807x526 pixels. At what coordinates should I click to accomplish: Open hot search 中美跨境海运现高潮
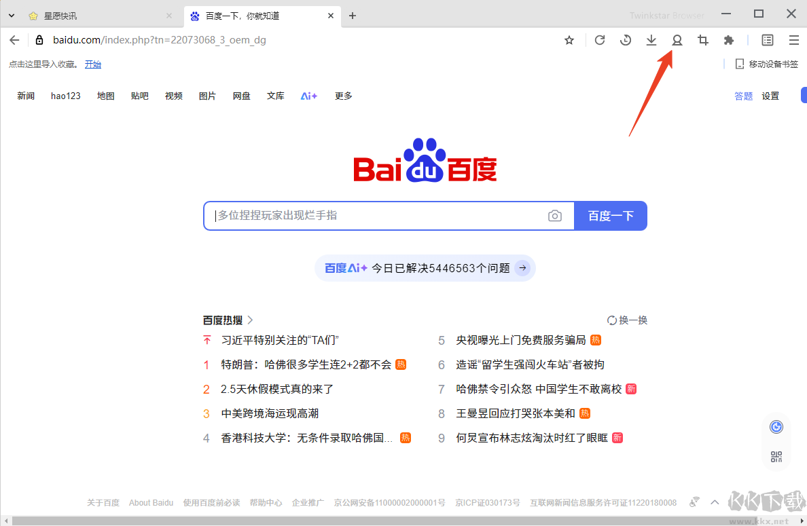pos(270,413)
